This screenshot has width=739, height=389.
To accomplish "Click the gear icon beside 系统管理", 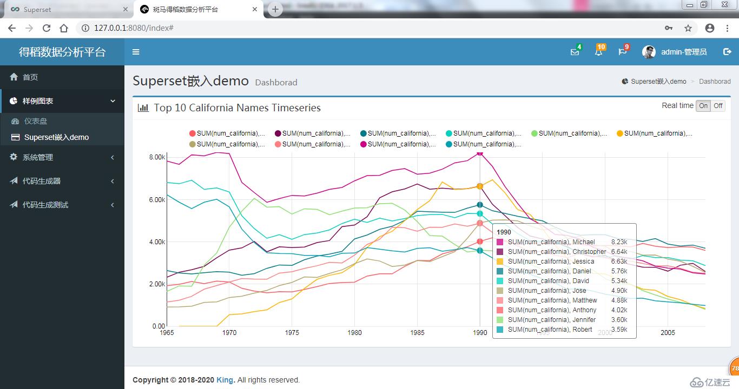I will [14, 157].
